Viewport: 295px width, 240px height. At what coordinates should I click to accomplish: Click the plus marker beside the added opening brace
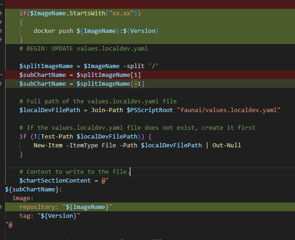tap(2, 22)
